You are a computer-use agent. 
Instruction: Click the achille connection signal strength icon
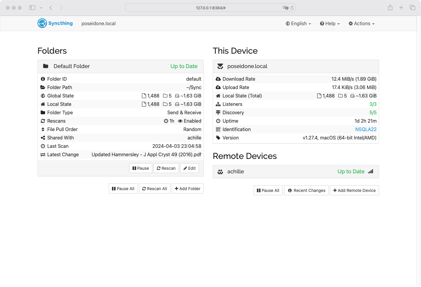371,172
